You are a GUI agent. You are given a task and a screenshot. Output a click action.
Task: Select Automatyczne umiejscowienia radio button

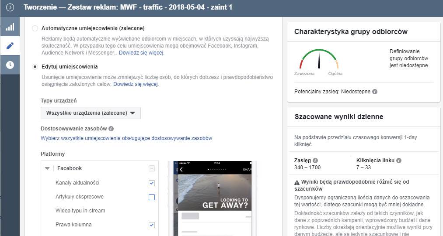[x=35, y=28]
